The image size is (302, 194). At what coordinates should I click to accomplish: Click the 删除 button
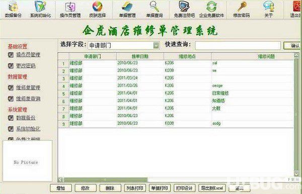[x=110, y=188]
